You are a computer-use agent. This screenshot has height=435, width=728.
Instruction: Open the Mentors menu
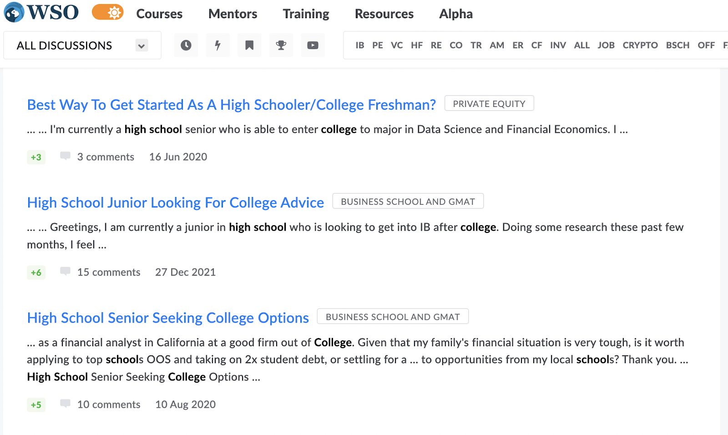(233, 14)
